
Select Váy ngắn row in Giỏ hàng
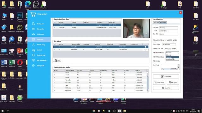(101, 47)
